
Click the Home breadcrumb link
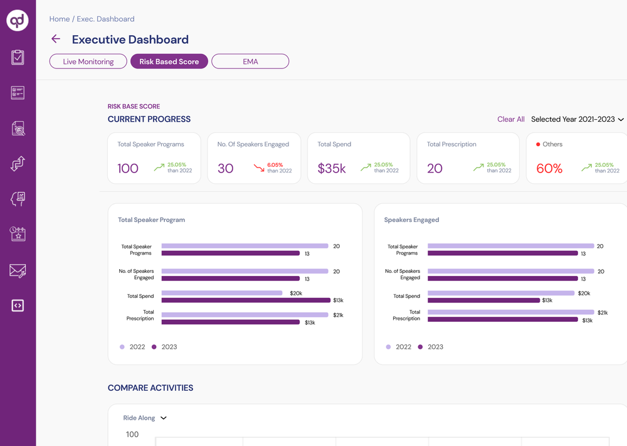[x=59, y=19]
